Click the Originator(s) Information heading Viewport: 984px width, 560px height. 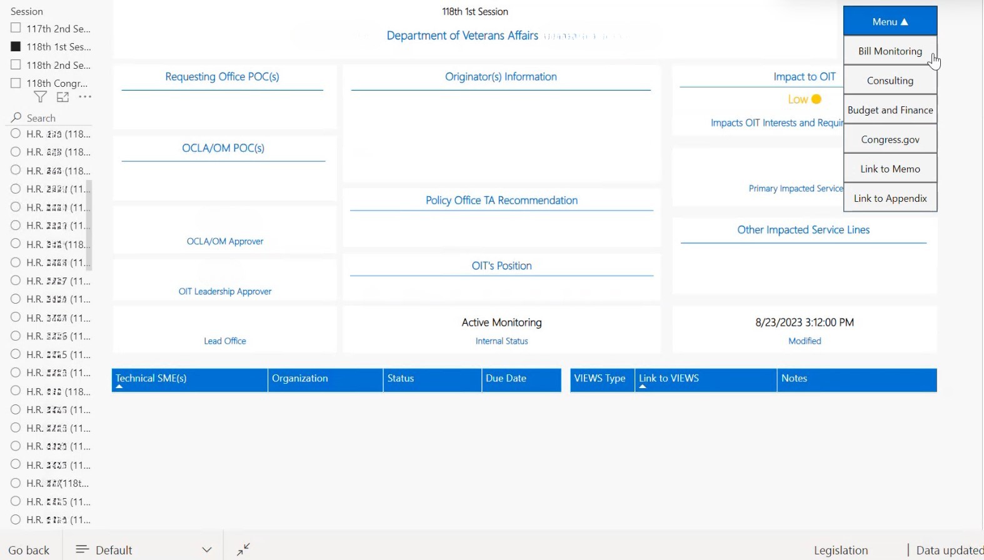coord(501,76)
